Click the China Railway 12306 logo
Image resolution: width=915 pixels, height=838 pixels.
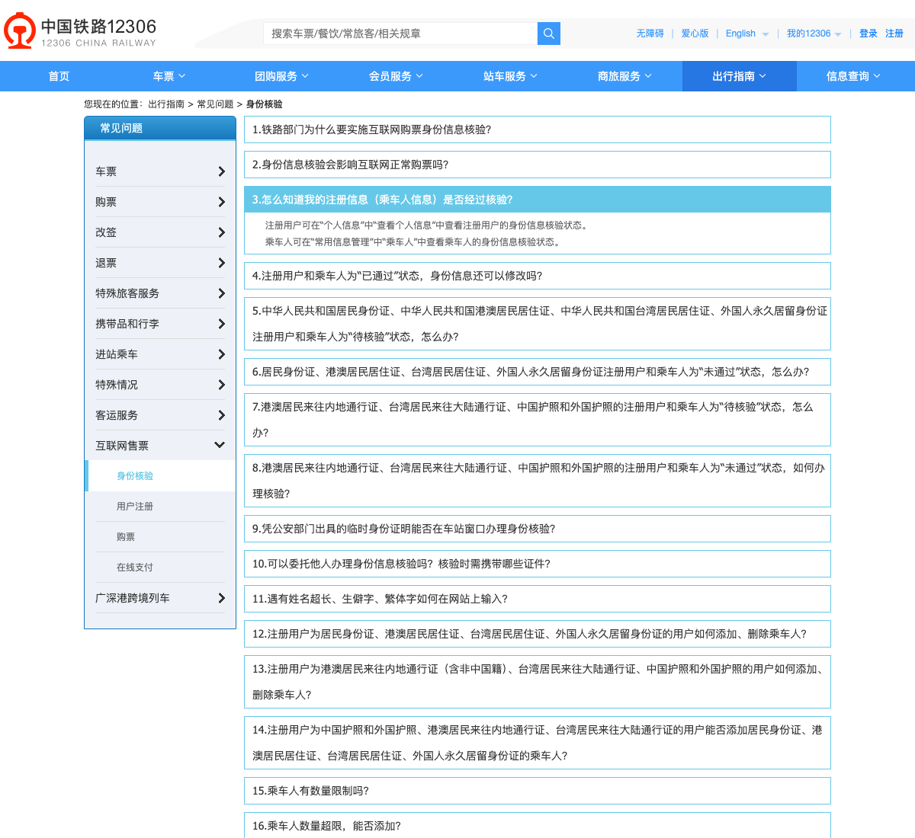point(80,30)
